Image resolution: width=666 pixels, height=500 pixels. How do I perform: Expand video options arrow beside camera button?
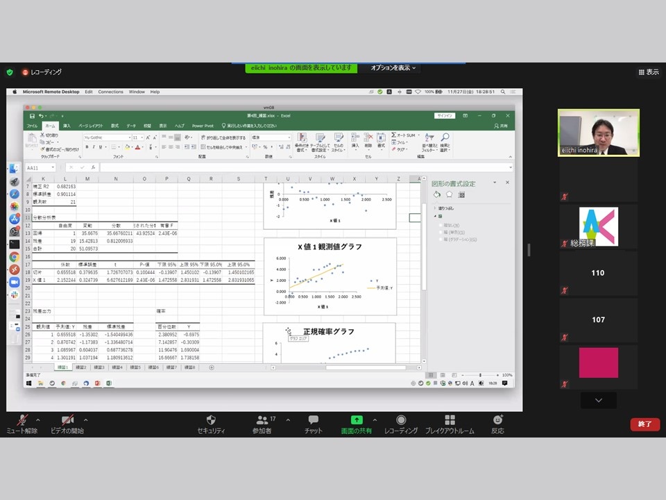(x=86, y=420)
